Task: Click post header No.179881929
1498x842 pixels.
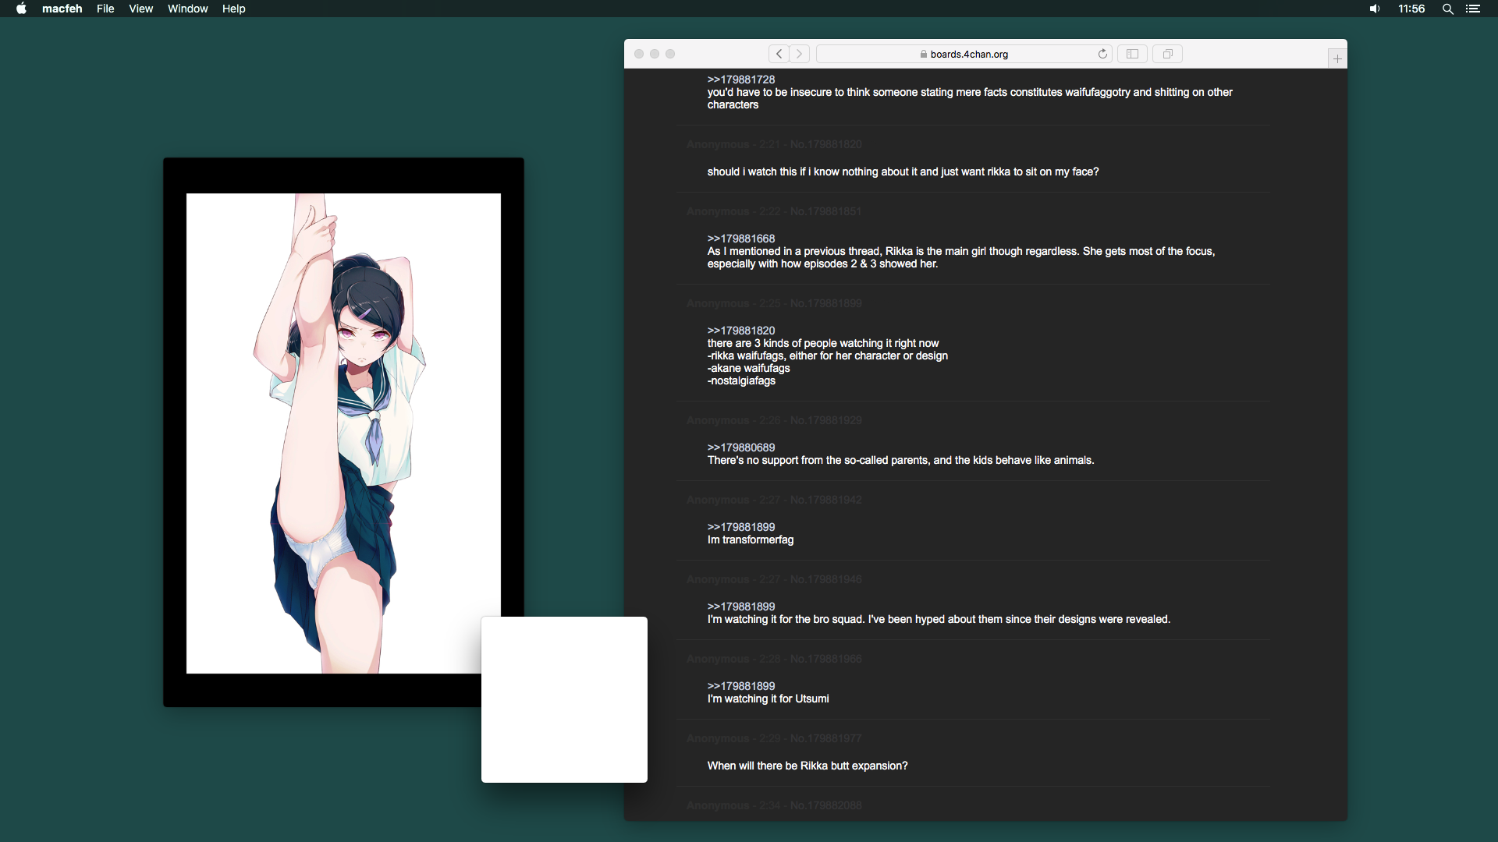Action: (x=825, y=420)
